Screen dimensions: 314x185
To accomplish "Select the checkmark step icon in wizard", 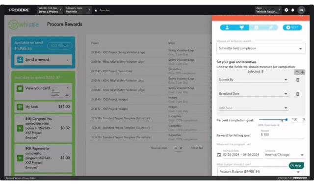I will [256, 27].
